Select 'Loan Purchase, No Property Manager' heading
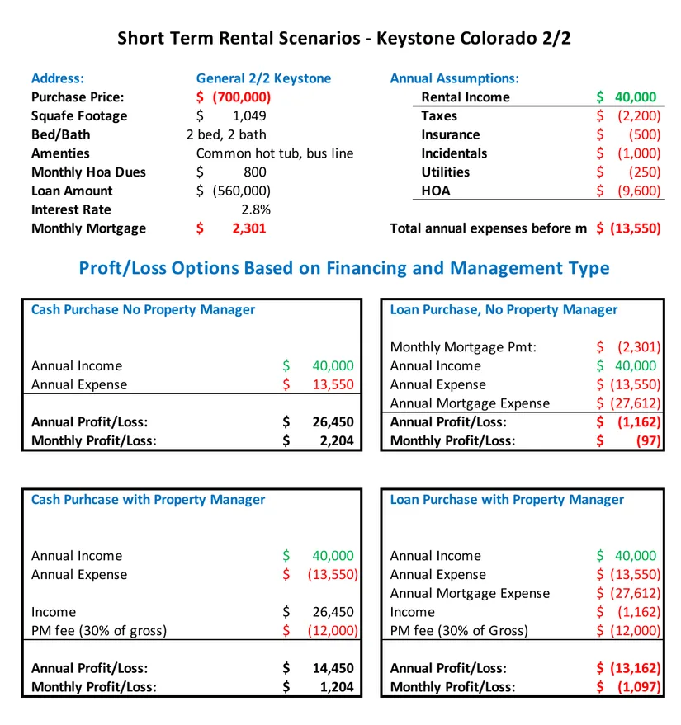Screen dimensions: 681x725 tap(504, 309)
